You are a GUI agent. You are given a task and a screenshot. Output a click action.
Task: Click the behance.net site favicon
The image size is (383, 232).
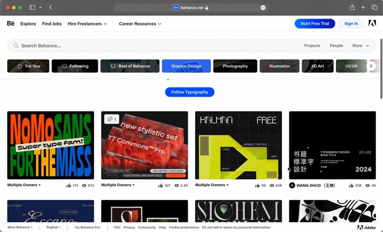176,7
